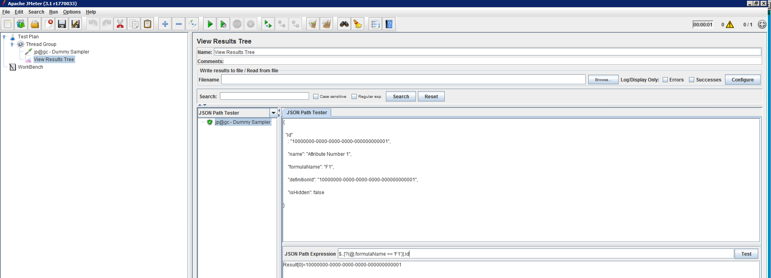
Task: Open Search with binoculars icon
Action: (344, 24)
